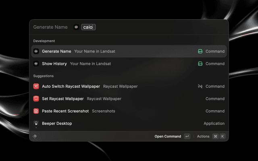The image size is (258, 161).
Task: Click the Paste Recent Screenshot camera icon
Action: [36, 111]
